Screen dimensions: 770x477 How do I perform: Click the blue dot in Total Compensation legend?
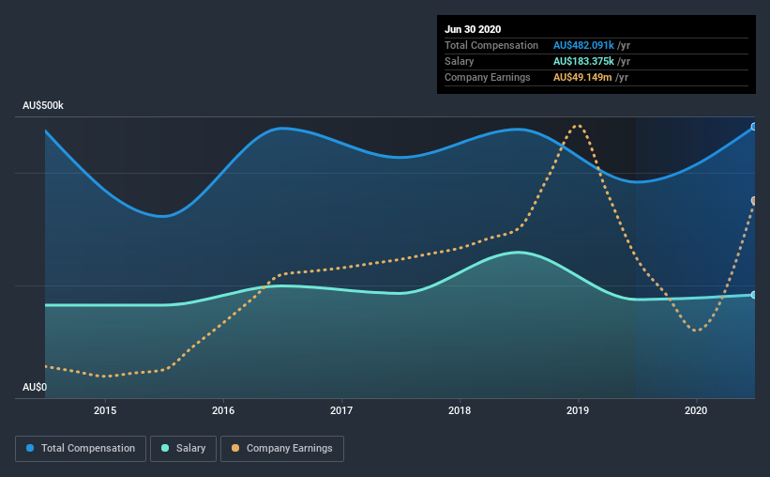30,448
